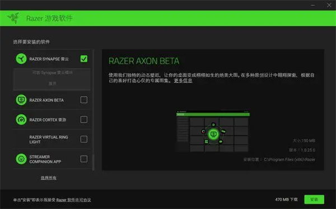This screenshot has width=336, height=209.
Task: Click the Streamer Companion App smiley icon
Action: click(x=21, y=159)
